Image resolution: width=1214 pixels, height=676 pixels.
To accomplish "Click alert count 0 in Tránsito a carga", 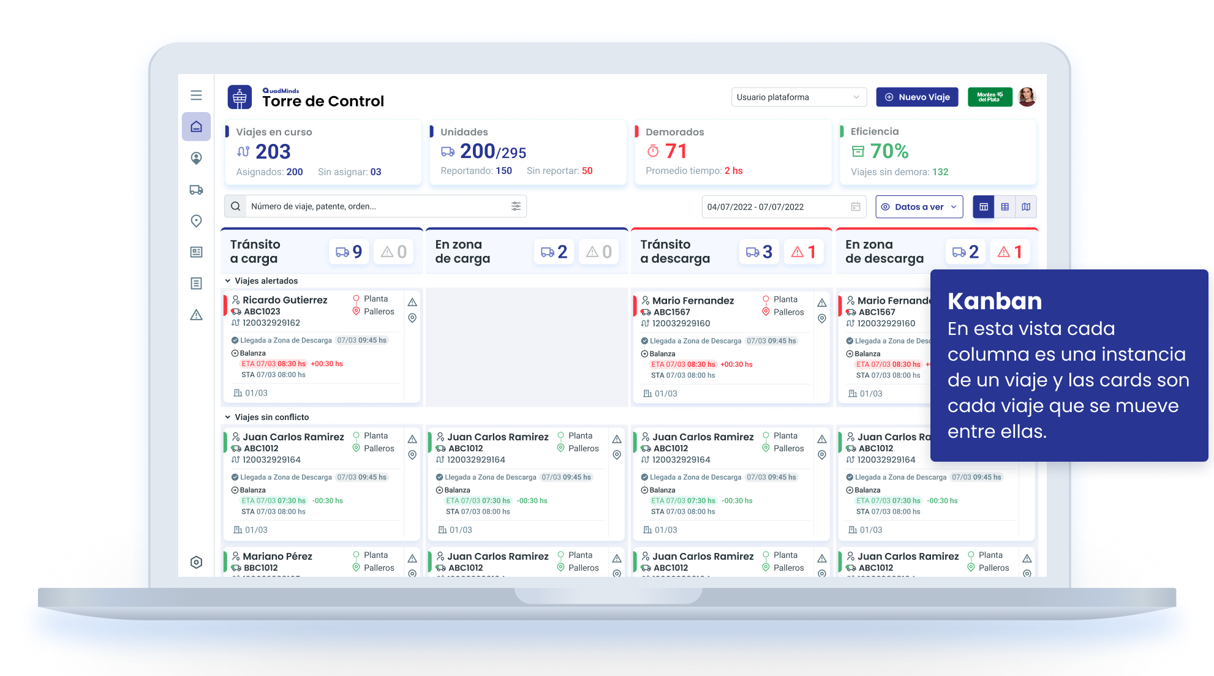I will (x=393, y=252).
